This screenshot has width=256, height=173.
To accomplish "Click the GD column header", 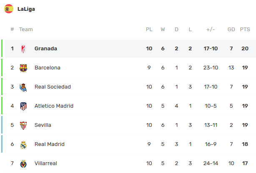I will click(231, 30).
